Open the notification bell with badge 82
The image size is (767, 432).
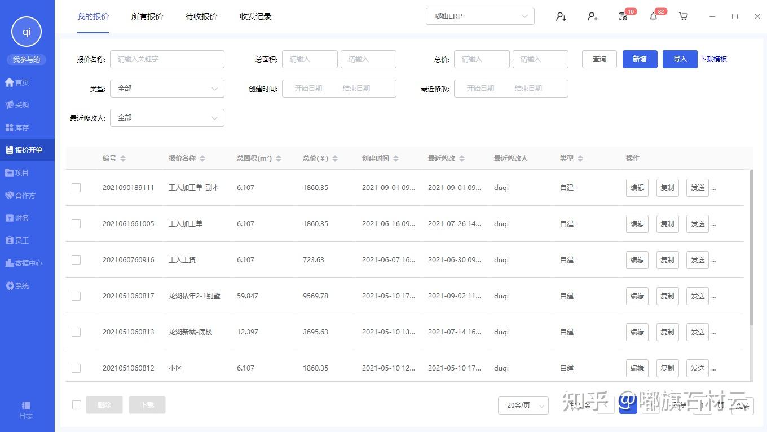coord(654,17)
